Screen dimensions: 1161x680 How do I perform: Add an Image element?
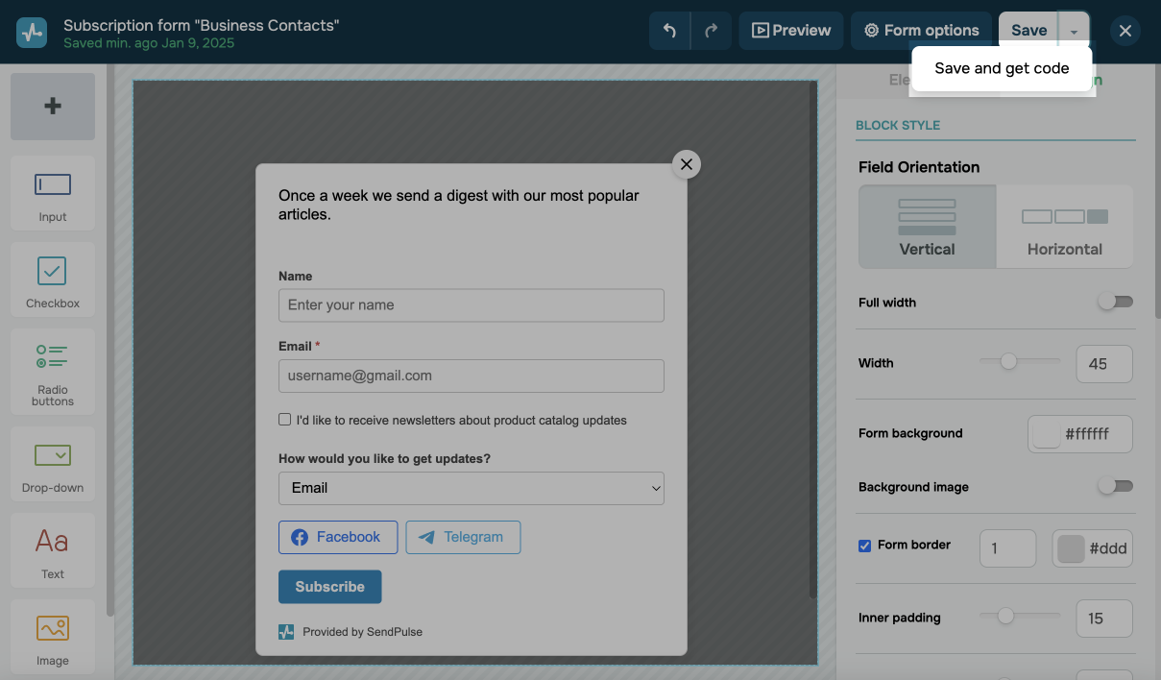coord(53,637)
